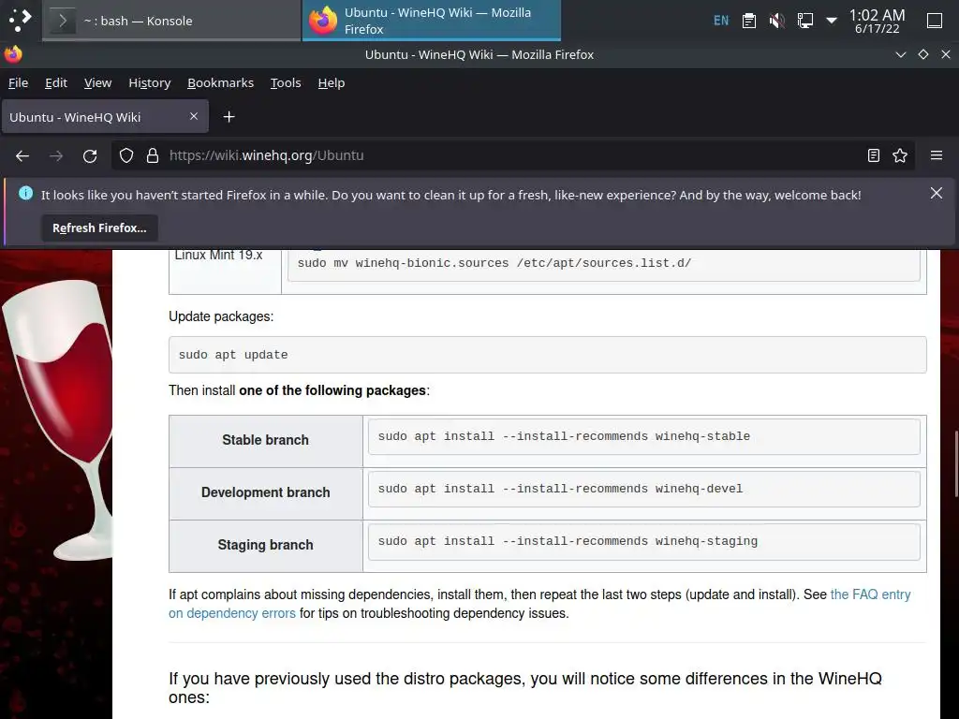The height and width of the screenshot is (719, 959).
Task: Click the page vertical scrollbar thumb
Action: tap(956, 464)
